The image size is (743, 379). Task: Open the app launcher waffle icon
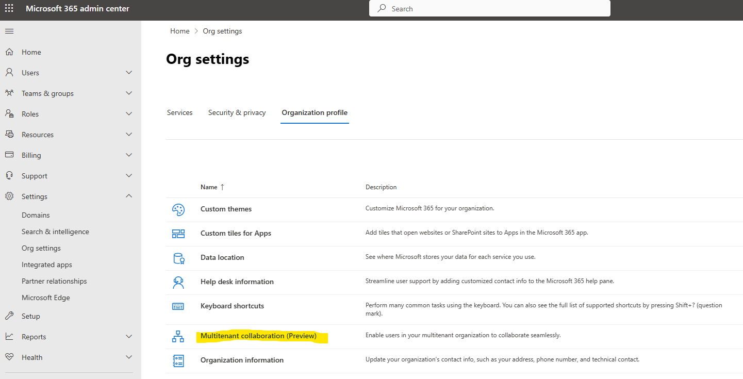(9, 9)
